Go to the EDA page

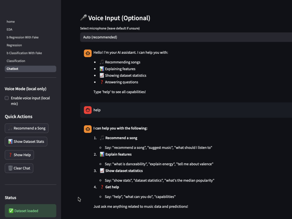click(10, 29)
